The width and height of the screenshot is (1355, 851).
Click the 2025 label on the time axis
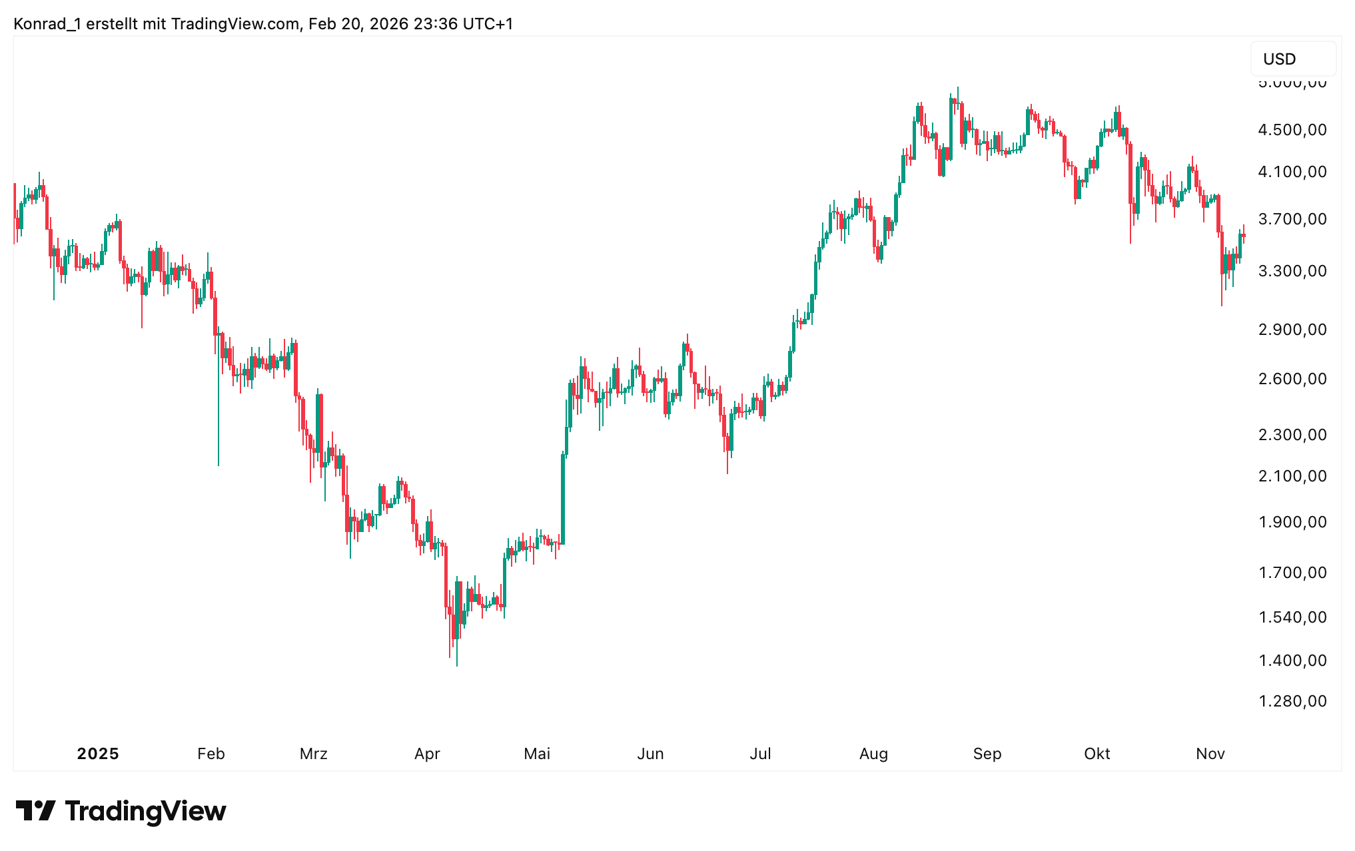click(x=98, y=754)
